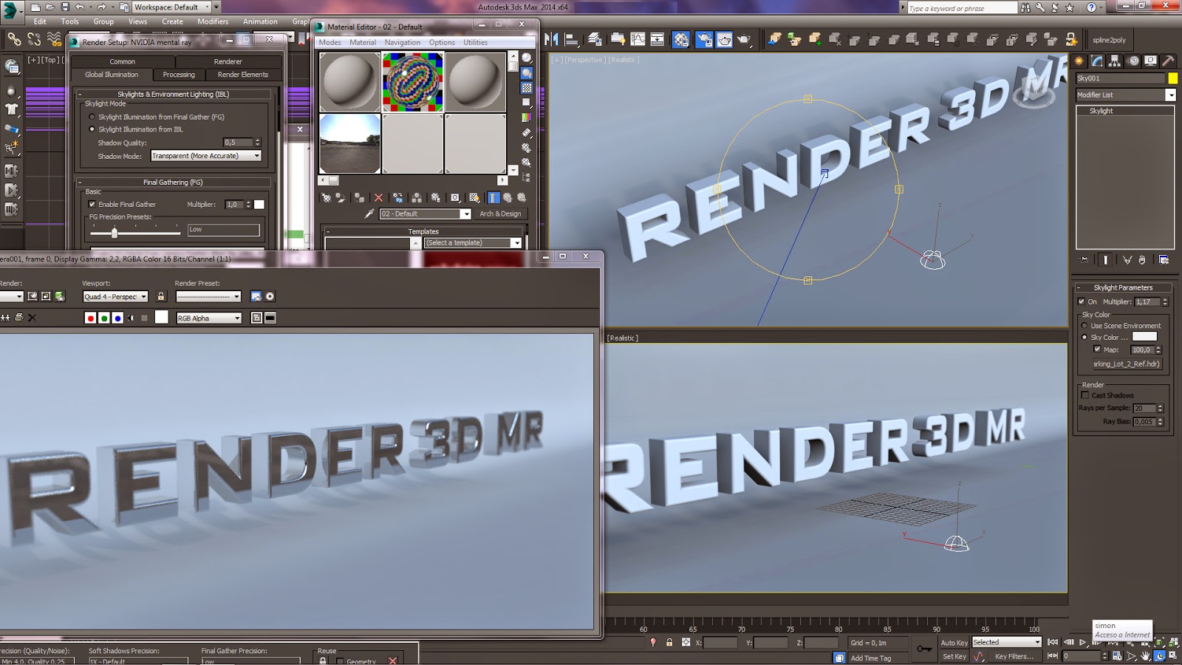
Task: Open the Shadow Mode dropdown
Action: pyautogui.click(x=206, y=156)
